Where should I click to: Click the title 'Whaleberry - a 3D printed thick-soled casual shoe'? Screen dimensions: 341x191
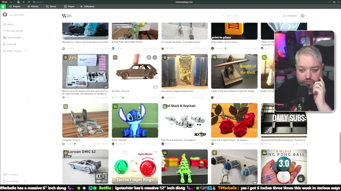coord(85,42)
